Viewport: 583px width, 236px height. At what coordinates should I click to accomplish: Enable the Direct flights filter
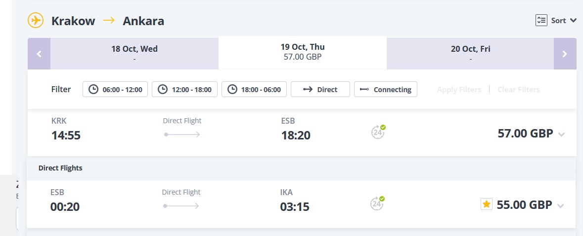click(x=320, y=89)
